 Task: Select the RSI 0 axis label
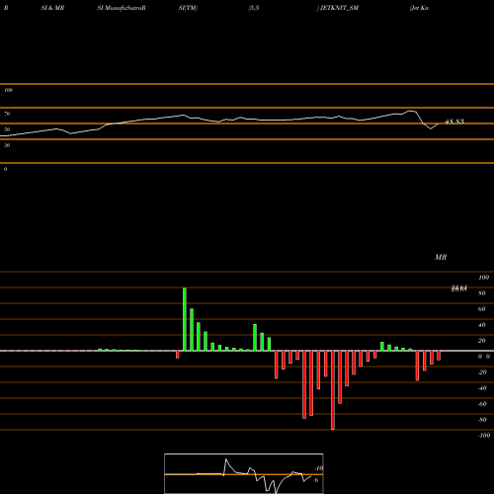coord(5,169)
